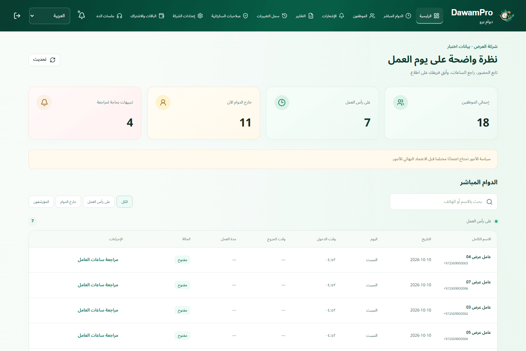Open the الدوام المباشر menu item
526x351 pixels.
(397, 16)
